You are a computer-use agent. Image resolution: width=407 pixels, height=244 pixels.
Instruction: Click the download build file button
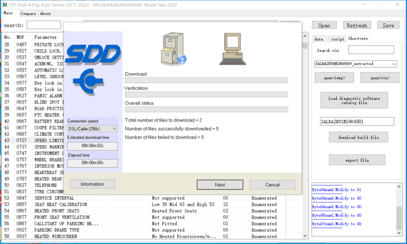tap(359, 137)
